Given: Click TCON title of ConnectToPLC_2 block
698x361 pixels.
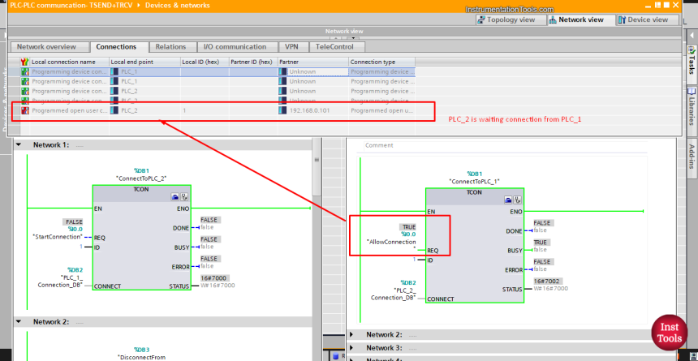Looking at the screenshot, I should point(141,189).
